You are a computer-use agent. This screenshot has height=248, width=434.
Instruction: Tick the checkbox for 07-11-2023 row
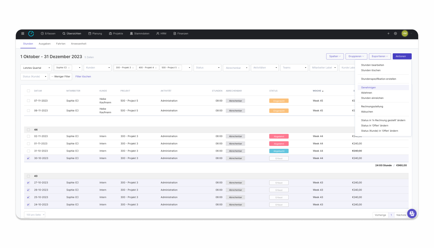29,101
